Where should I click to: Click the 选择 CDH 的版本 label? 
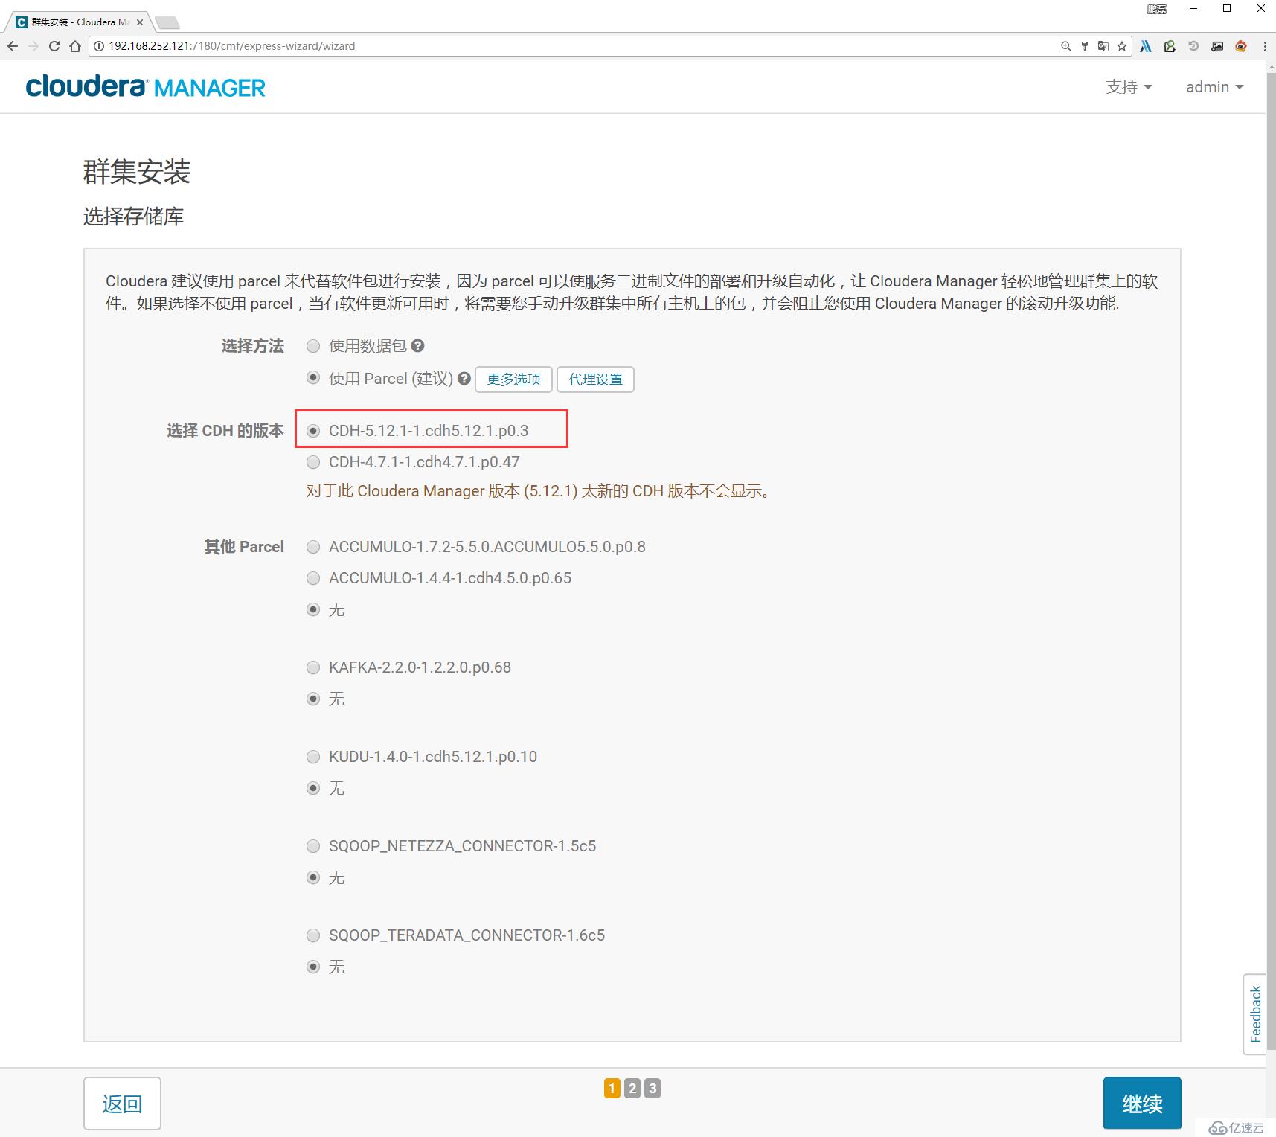point(225,431)
